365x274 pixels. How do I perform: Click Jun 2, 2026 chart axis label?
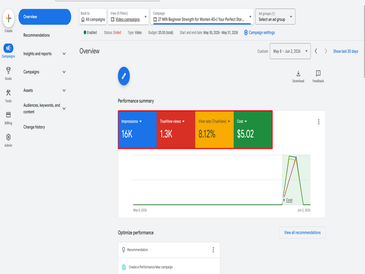[x=304, y=210]
